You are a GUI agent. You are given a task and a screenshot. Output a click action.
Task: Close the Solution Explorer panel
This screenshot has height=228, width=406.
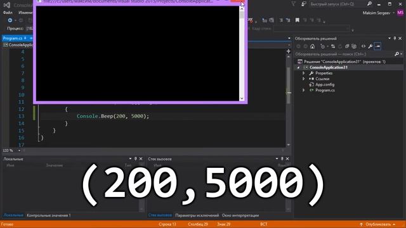pyautogui.click(x=400, y=38)
